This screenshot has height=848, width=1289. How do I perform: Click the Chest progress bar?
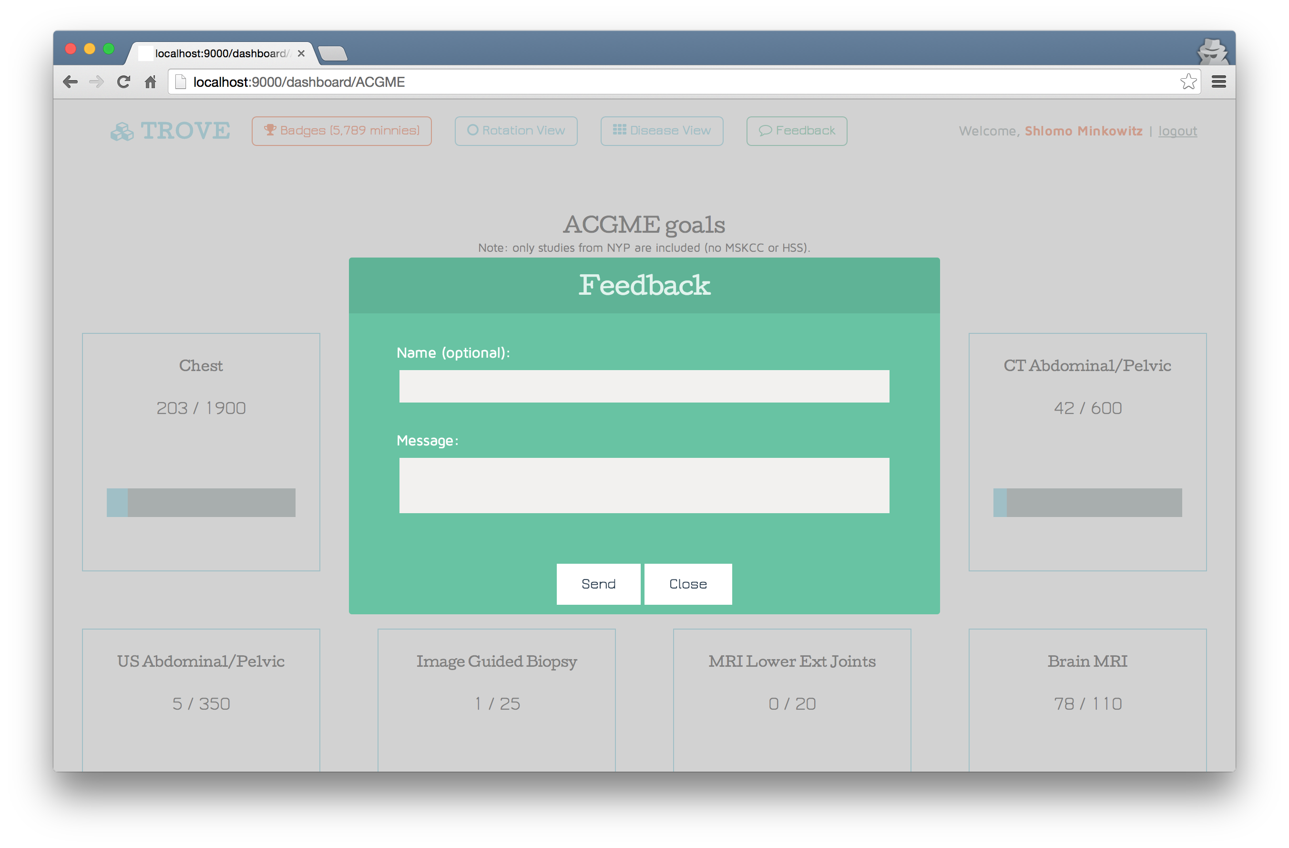[201, 502]
